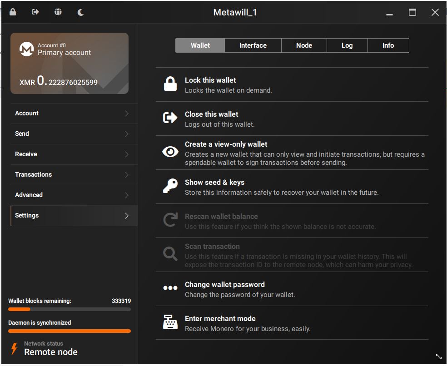
Task: Click the cash register merchant mode icon
Action: pyautogui.click(x=170, y=322)
